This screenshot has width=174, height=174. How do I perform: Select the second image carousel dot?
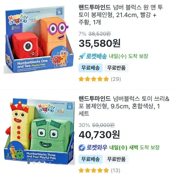[x=34, y=163]
